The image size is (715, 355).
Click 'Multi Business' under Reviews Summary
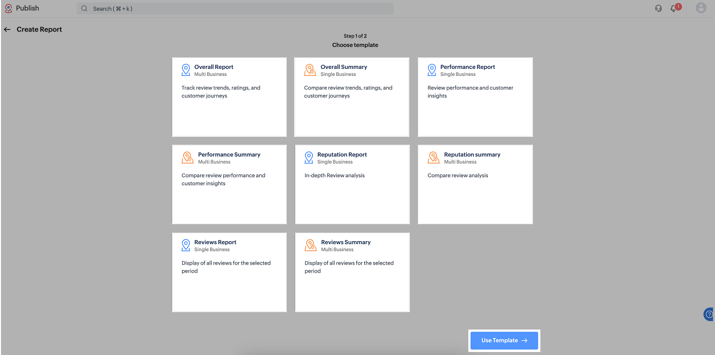pos(337,250)
